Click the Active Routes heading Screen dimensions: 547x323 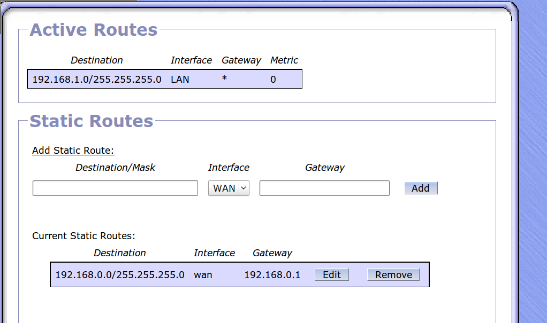coord(94,29)
